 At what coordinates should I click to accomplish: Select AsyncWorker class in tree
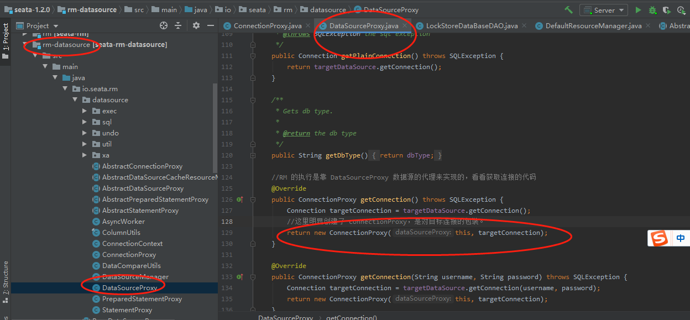(123, 221)
